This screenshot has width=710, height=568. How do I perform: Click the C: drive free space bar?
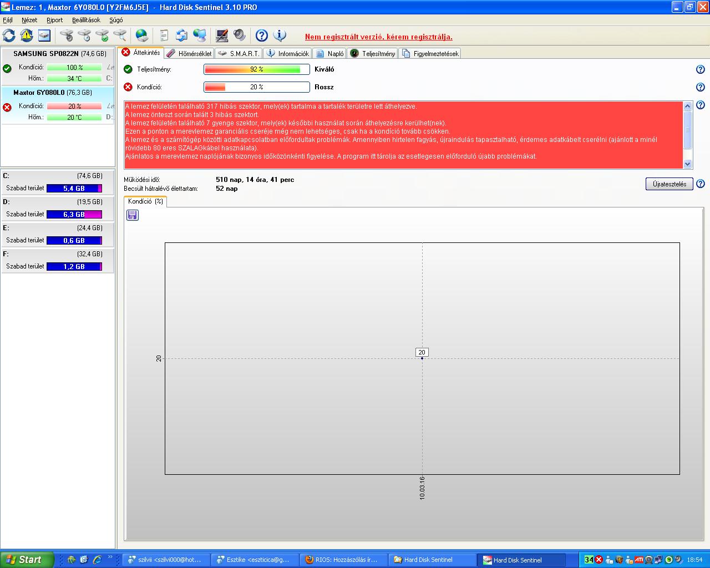(74, 189)
